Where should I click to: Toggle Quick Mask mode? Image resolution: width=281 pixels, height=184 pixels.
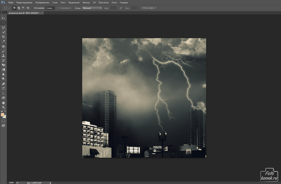[x=4, y=121]
